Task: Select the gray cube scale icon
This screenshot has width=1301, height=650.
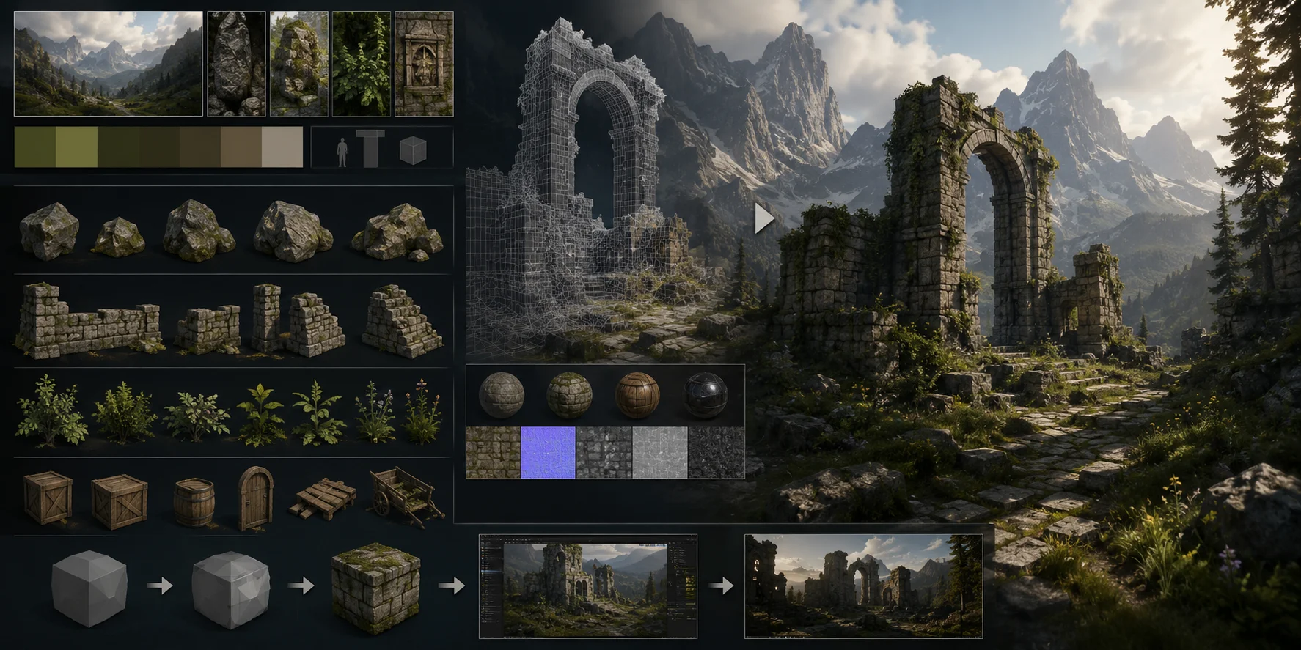Action: pyautogui.click(x=413, y=151)
